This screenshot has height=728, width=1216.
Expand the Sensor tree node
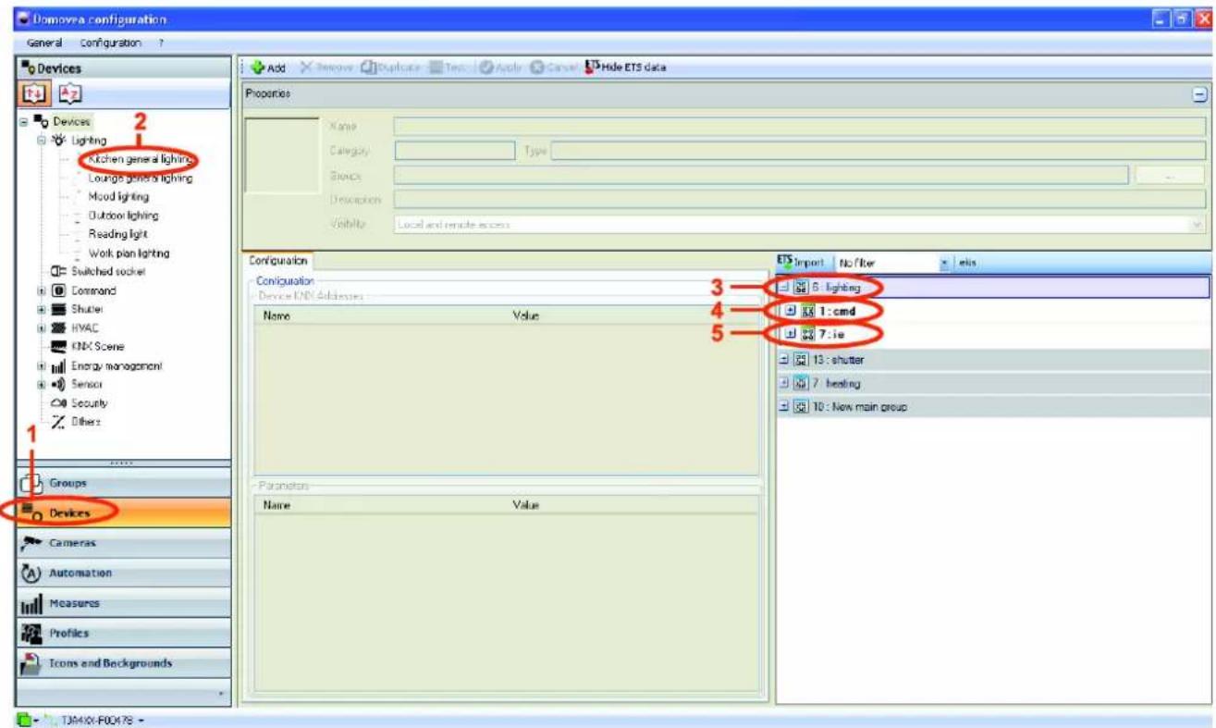click(x=41, y=385)
